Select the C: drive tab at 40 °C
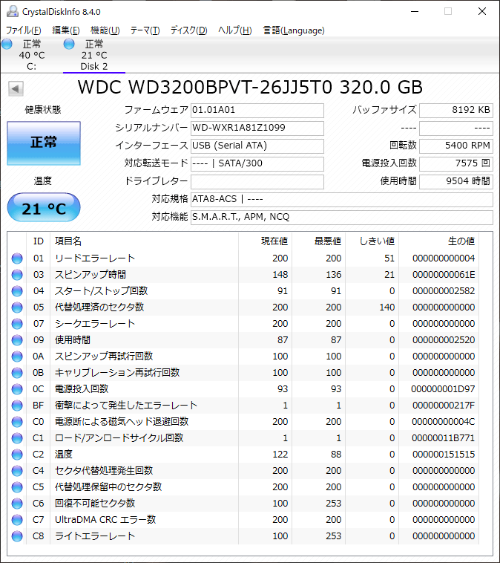500x563 pixels. (32, 55)
